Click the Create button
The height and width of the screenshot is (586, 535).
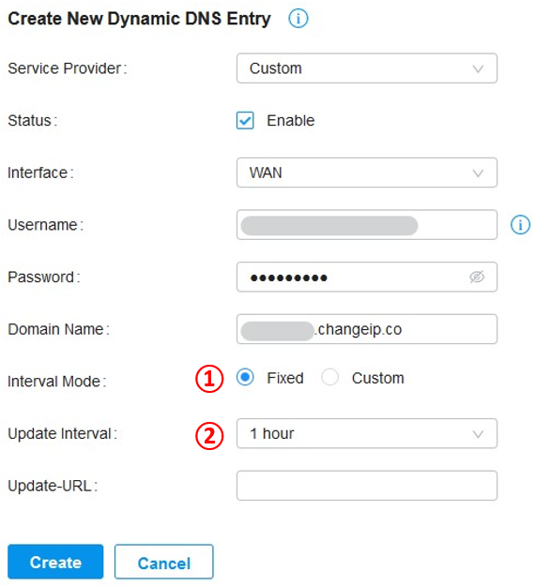[x=55, y=562]
